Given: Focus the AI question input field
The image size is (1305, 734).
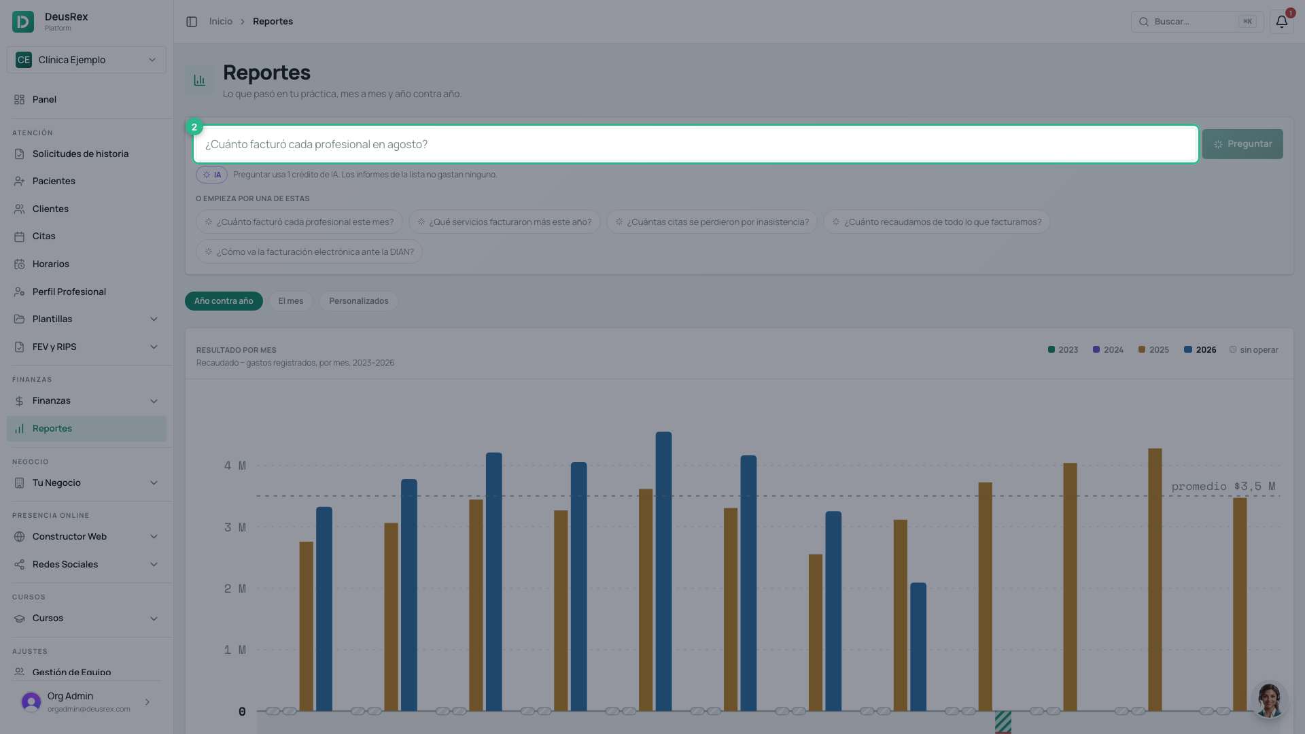Looking at the screenshot, I should [695, 144].
